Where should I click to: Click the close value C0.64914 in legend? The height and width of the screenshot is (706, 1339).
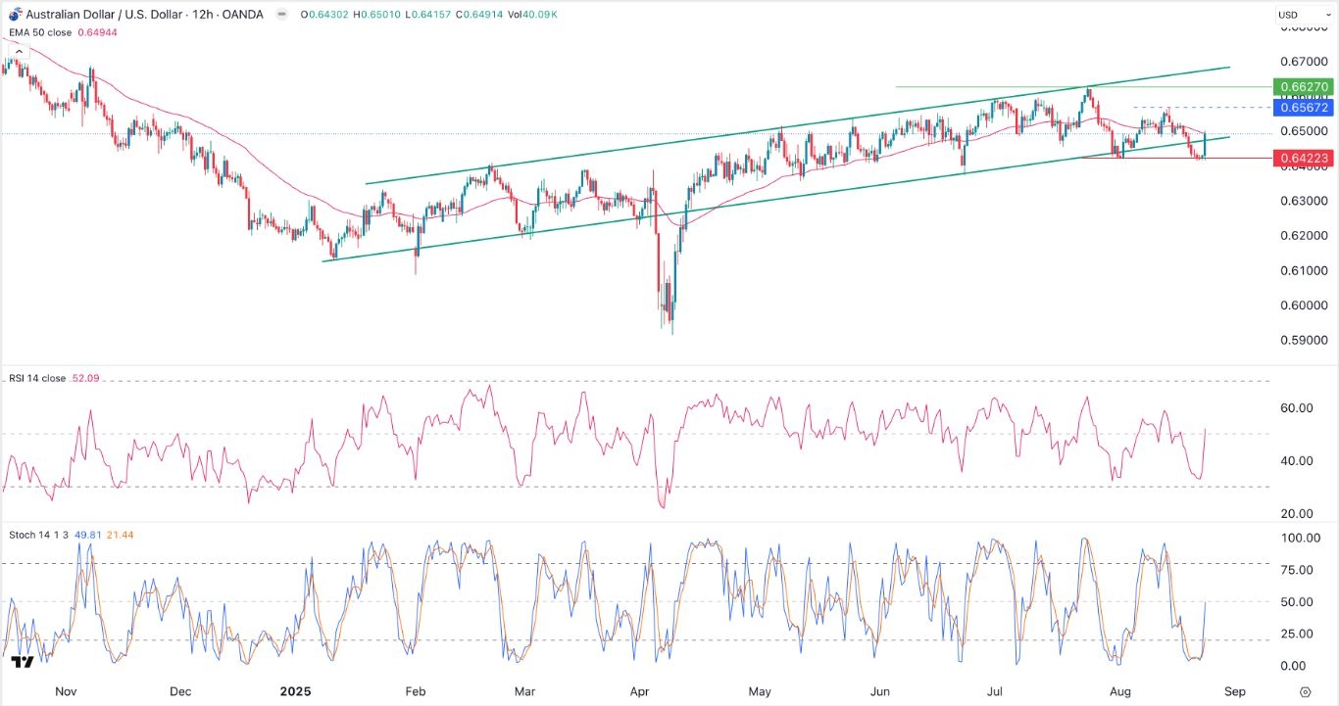480,15
